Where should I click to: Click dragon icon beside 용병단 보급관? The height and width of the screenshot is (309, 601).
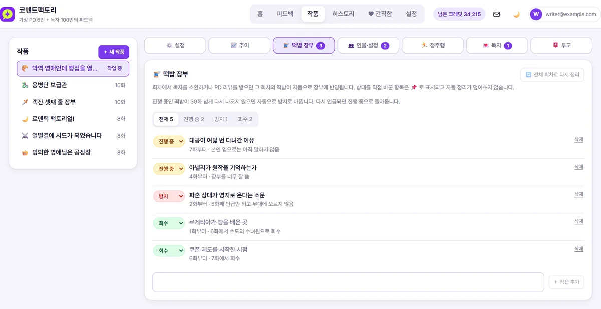(x=25, y=85)
